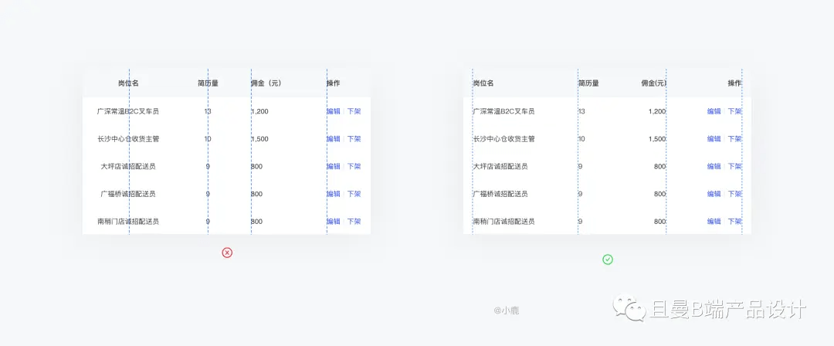
Task: Select commission 1,500 in green-check table
Action: pos(657,139)
